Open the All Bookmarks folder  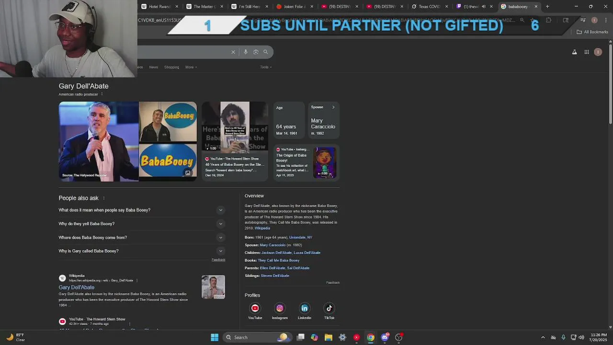point(592,32)
